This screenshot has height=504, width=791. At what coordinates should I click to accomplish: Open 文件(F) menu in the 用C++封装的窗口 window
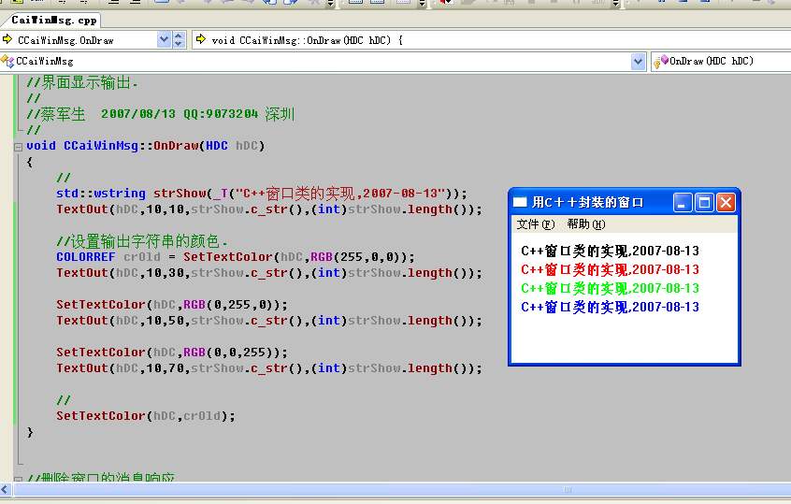(535, 224)
